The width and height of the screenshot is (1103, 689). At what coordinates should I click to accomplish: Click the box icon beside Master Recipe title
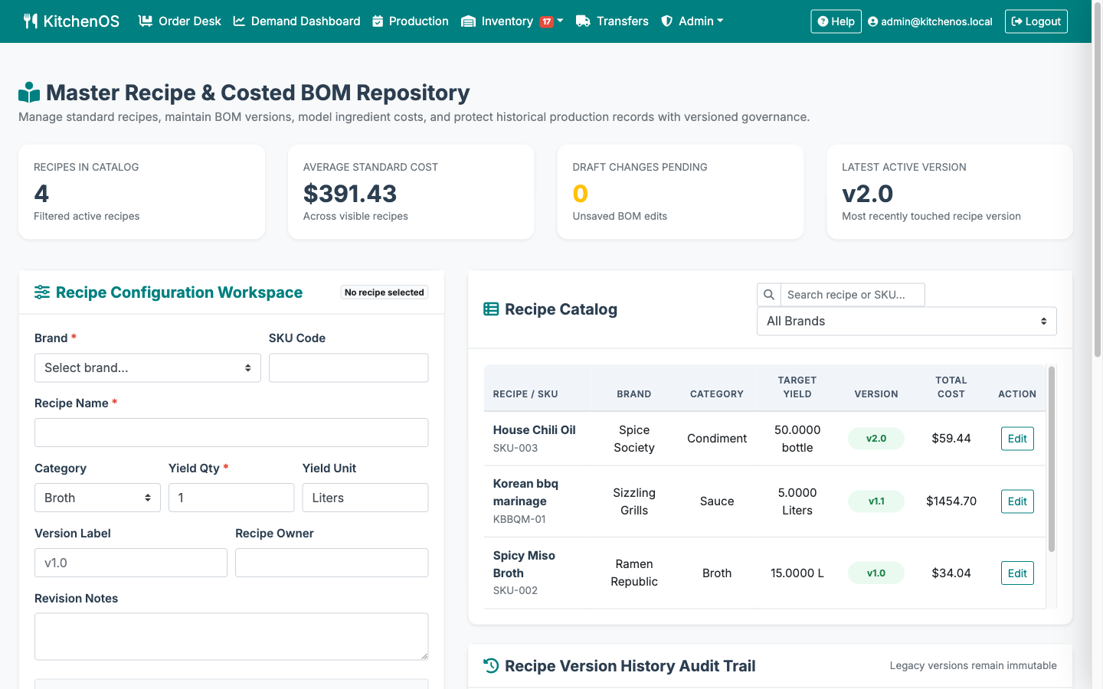pos(29,93)
